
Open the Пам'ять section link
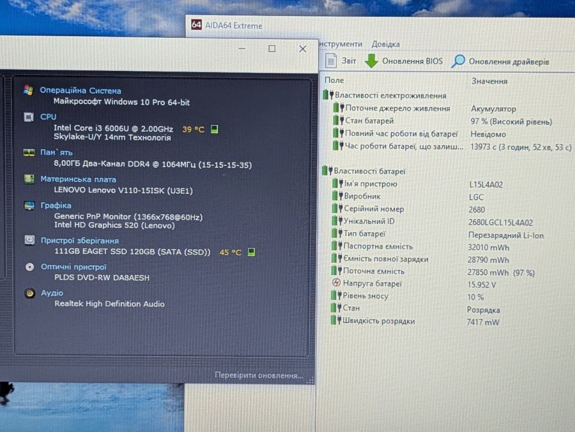click(56, 152)
